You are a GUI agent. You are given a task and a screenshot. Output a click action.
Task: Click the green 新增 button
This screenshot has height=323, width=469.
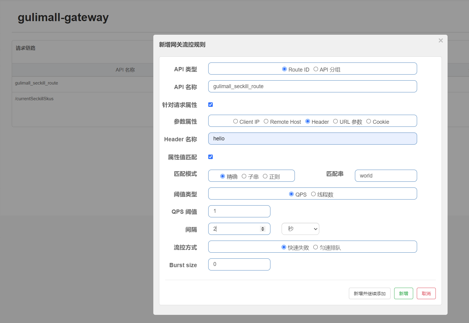pyautogui.click(x=404, y=293)
